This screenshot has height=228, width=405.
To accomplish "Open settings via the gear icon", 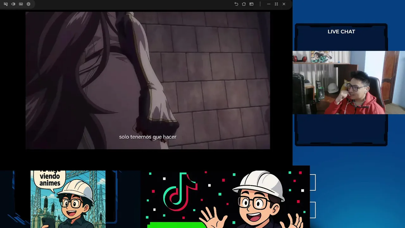I will point(28,4).
